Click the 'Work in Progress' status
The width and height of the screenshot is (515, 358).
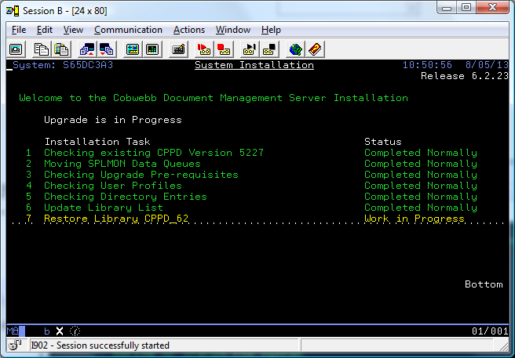pos(415,219)
